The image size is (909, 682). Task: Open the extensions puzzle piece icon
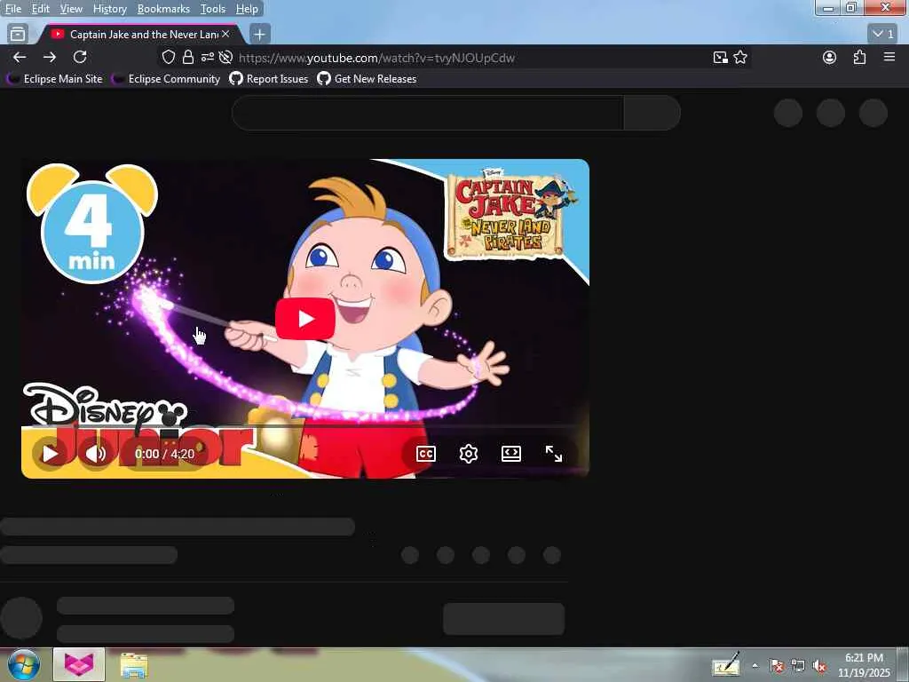point(859,57)
